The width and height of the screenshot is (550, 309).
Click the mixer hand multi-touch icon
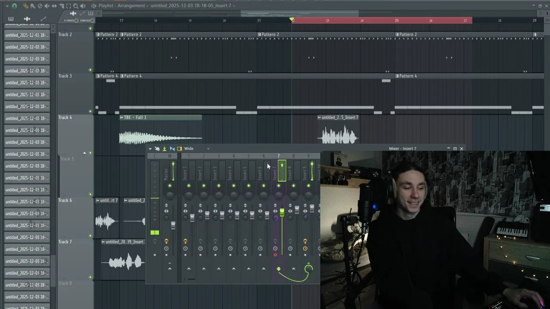coord(157,149)
